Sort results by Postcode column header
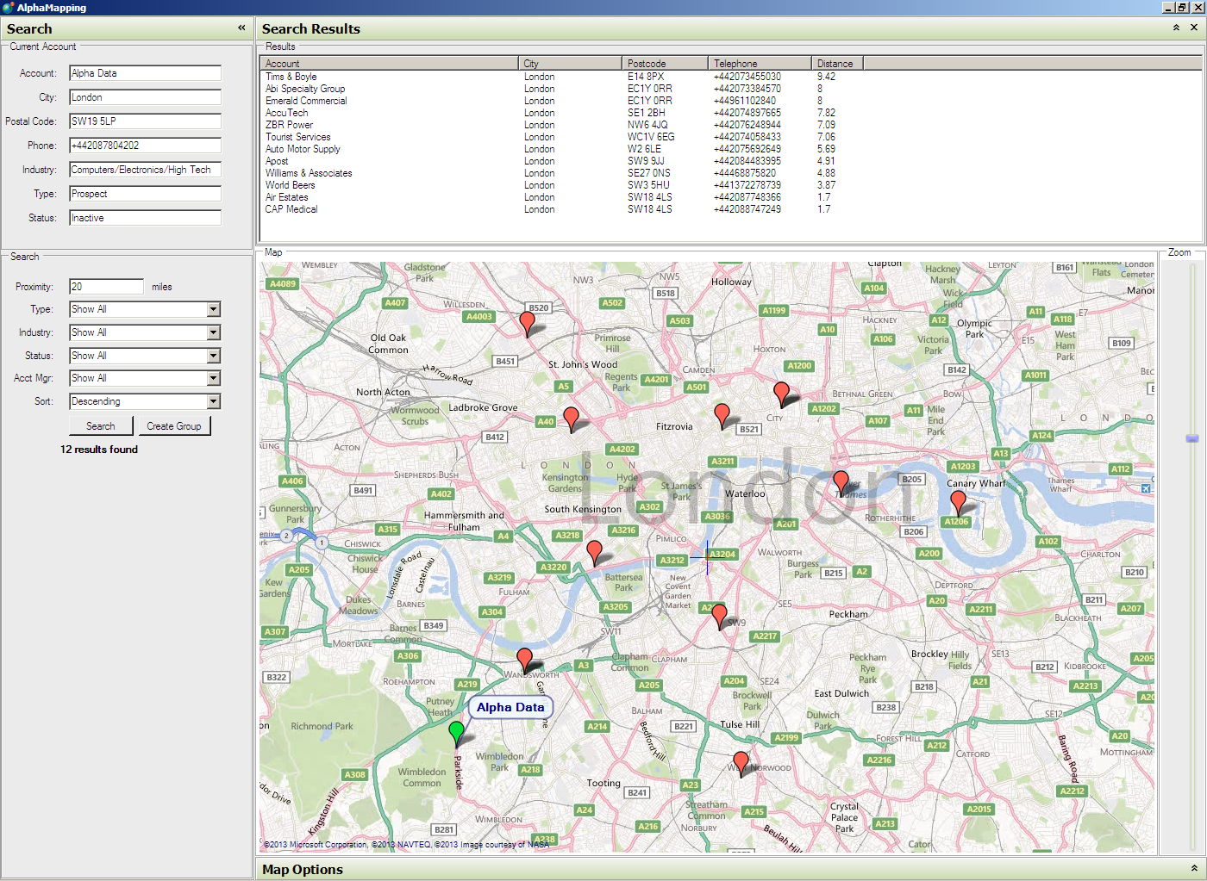This screenshot has height=881, width=1207. click(x=665, y=64)
